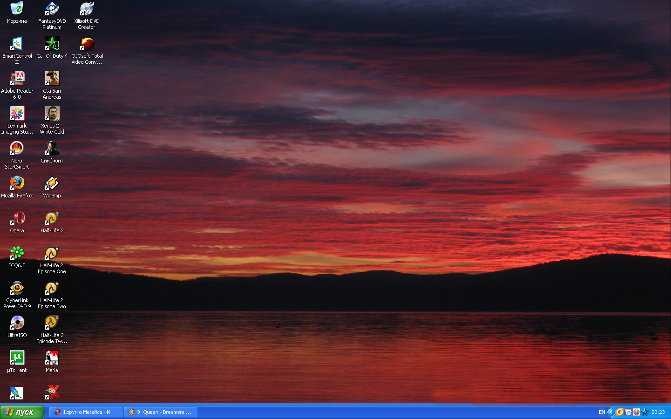671x419 pixels.
Task: Open the пуск Start button
Action: [x=22, y=412]
